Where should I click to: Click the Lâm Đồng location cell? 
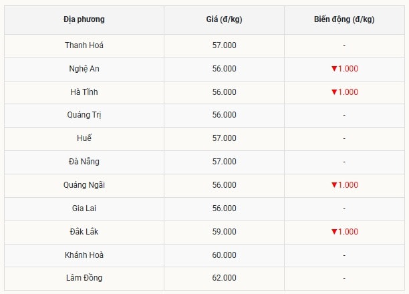point(84,278)
